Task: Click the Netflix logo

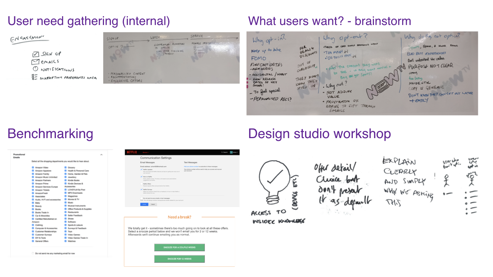Action: (x=131, y=152)
